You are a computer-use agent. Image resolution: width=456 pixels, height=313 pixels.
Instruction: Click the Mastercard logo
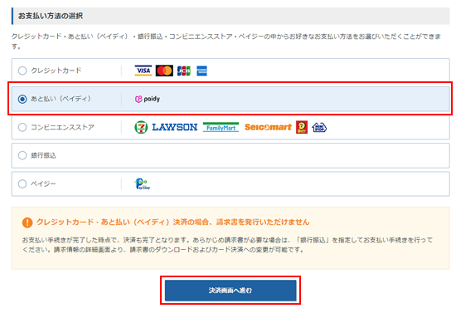[x=164, y=71]
